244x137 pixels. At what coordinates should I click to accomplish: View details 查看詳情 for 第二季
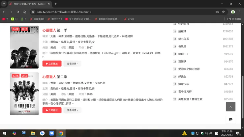coord(72,110)
